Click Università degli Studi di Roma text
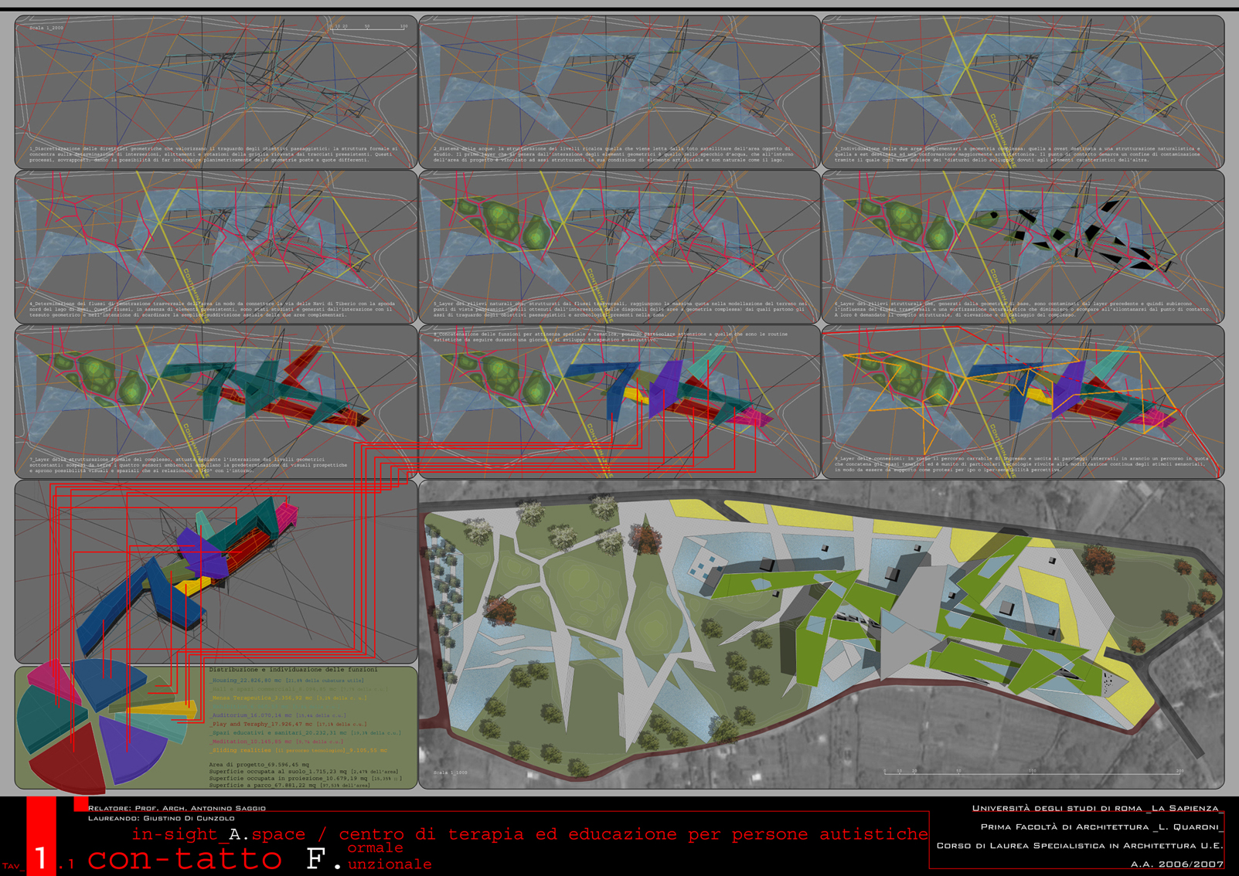 tap(1098, 808)
